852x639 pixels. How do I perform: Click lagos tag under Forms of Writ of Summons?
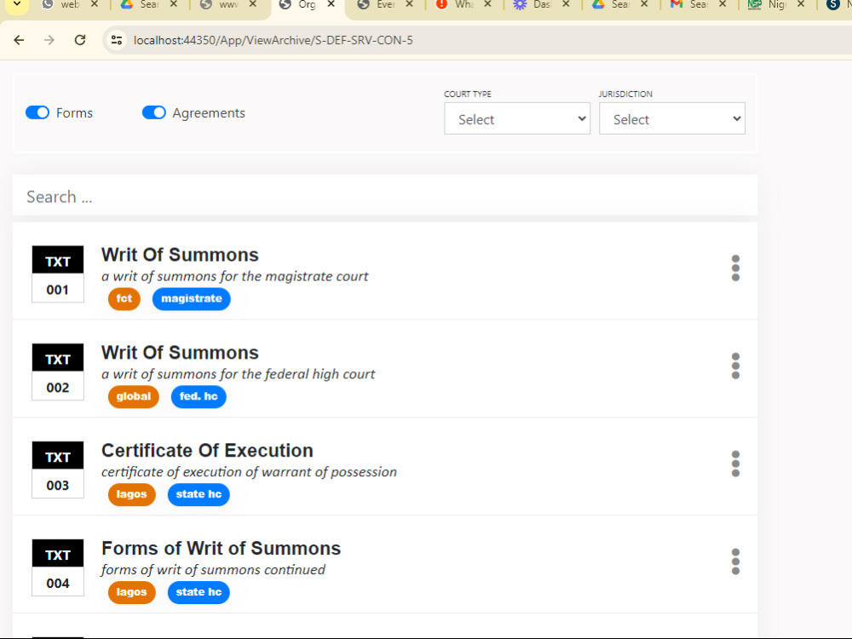pyautogui.click(x=131, y=592)
